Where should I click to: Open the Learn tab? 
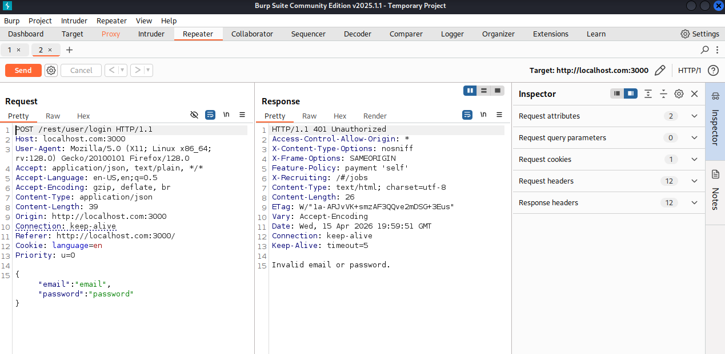(x=596, y=34)
